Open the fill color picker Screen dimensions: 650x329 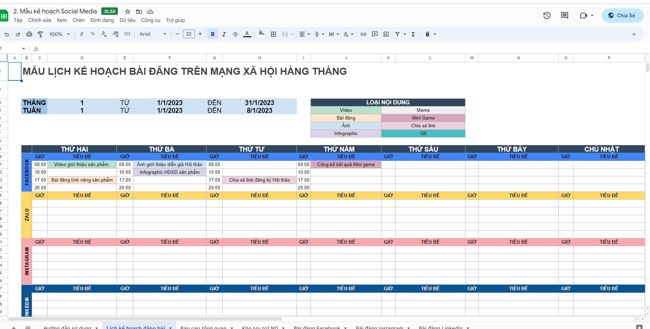(261, 34)
